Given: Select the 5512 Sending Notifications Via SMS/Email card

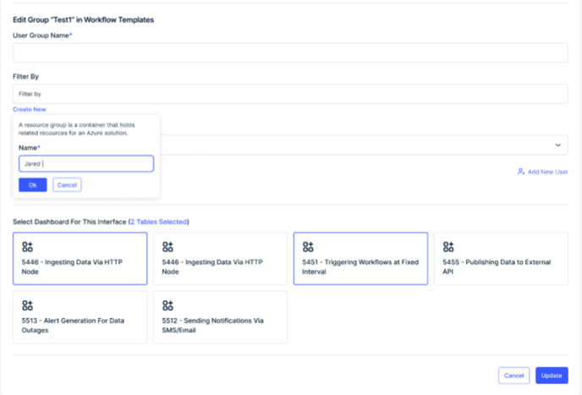Looking at the screenshot, I should pyautogui.click(x=221, y=317).
